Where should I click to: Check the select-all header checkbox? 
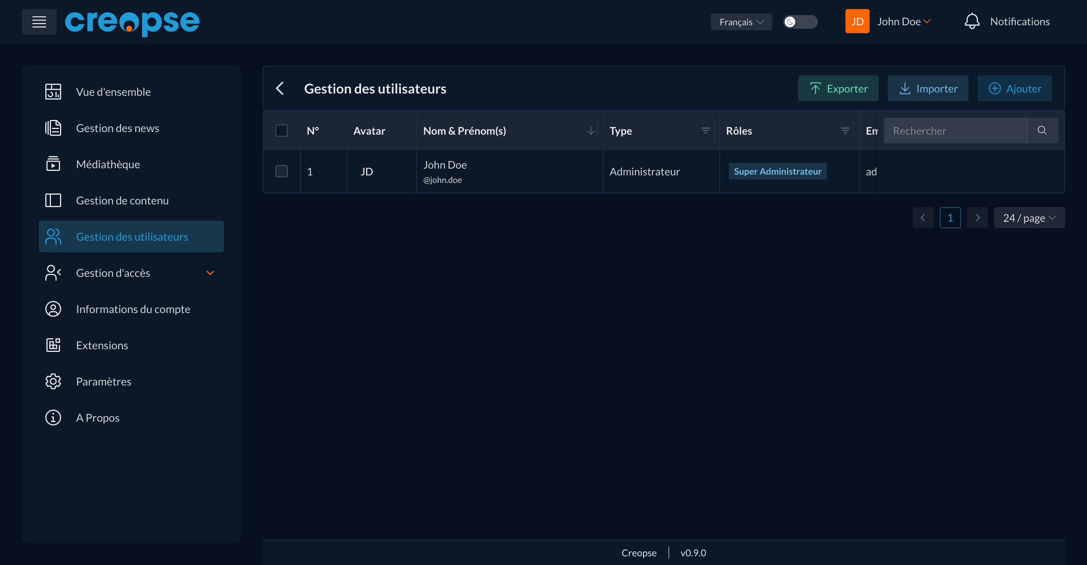(282, 131)
